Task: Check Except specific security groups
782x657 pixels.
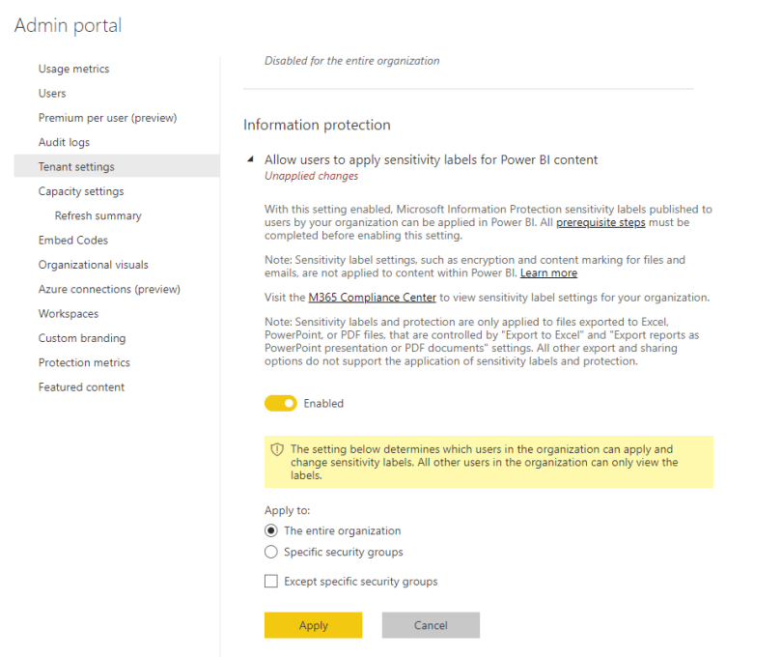Action: pos(270,582)
